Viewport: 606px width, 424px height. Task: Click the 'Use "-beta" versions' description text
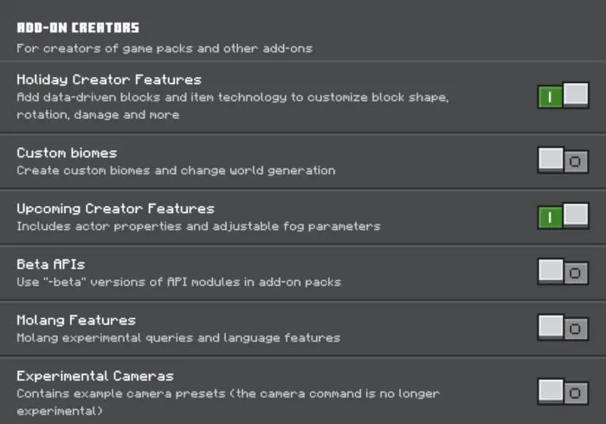[x=178, y=282]
